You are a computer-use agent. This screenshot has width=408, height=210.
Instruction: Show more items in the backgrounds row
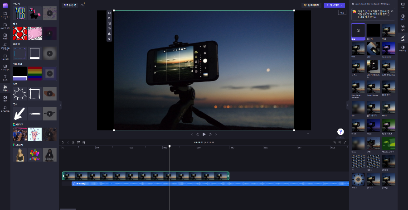tap(49, 33)
